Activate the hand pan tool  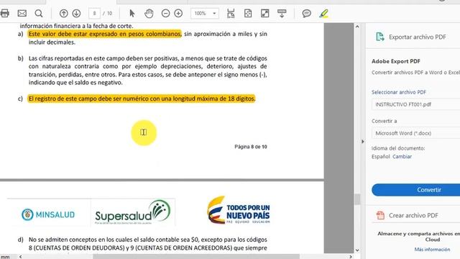pos(149,13)
